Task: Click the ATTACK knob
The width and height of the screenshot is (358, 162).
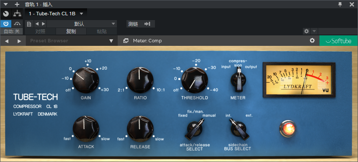Action: (86, 129)
